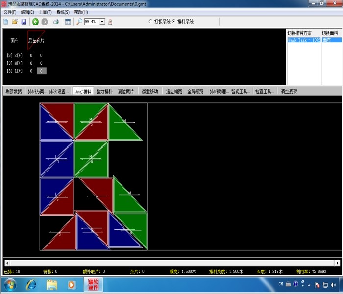Image resolution: width=343 pixels, height=294 pixels.
Task: Click the red CAD app taskbar icon
Action: [x=93, y=284]
